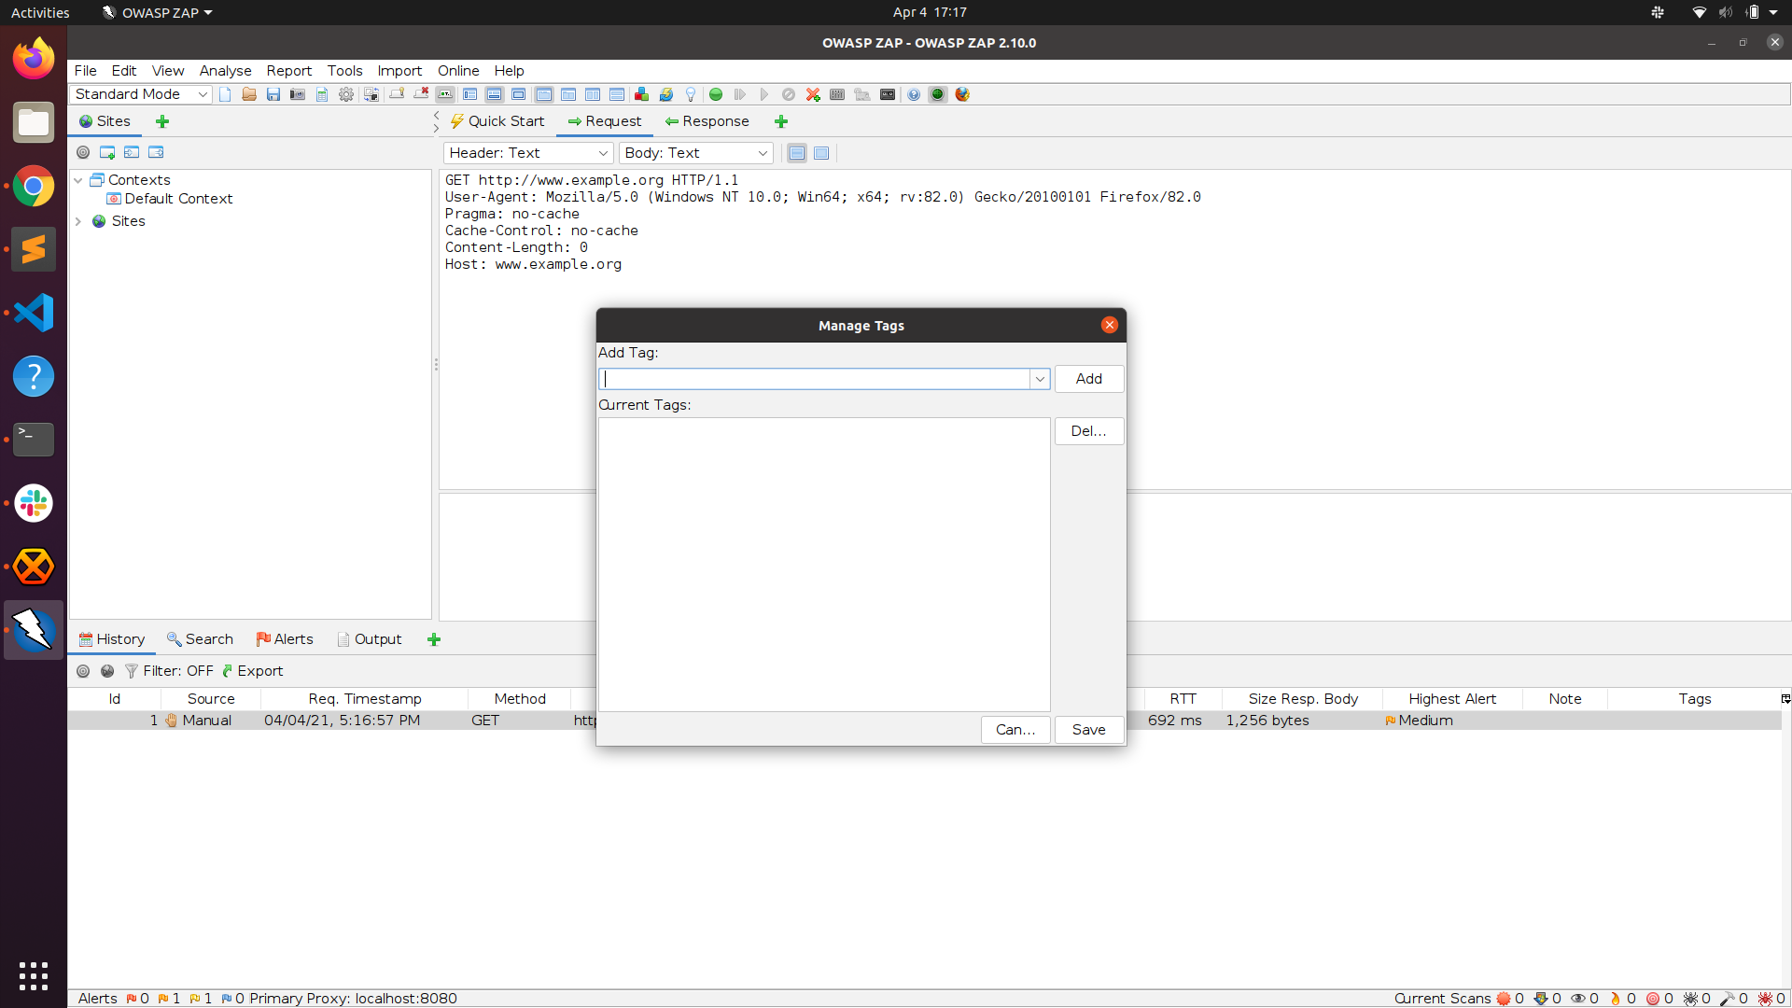Open the Session Snapshot camera icon
The height and width of the screenshot is (1008, 1792).
click(298, 94)
